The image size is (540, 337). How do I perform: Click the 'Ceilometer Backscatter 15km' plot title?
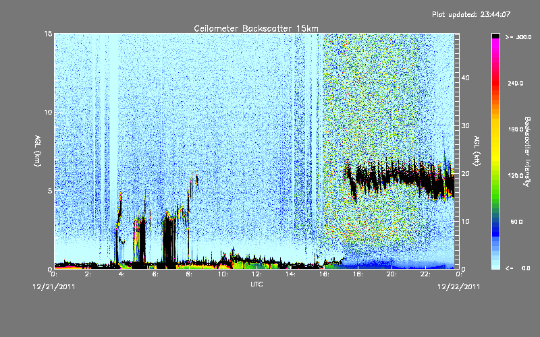(x=256, y=28)
